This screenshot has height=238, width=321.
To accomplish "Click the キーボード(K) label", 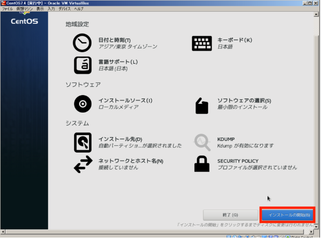I will point(234,40).
